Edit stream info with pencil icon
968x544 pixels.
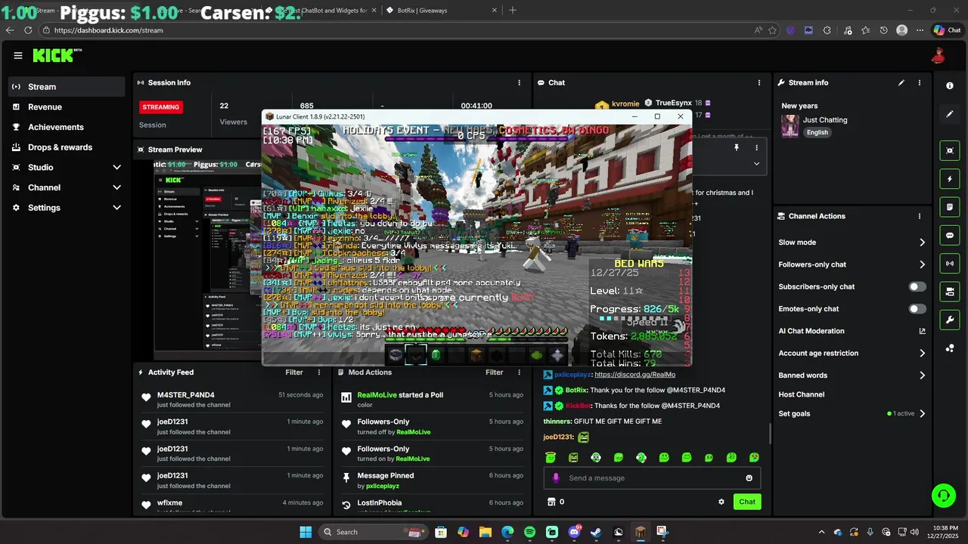901,82
